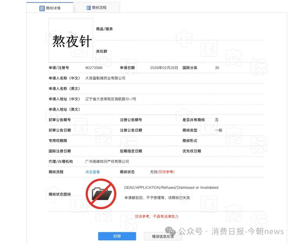Select the DEAD/APPLICATION/Refused status text

click(x=171, y=187)
